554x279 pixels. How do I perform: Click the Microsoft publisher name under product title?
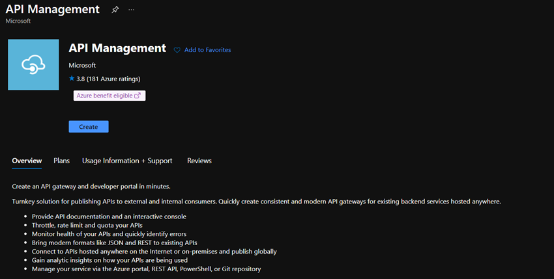82,65
